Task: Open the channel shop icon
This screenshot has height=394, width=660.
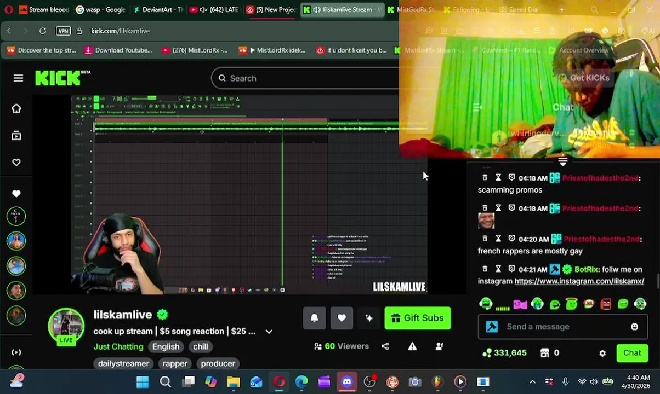Action: [x=544, y=353]
